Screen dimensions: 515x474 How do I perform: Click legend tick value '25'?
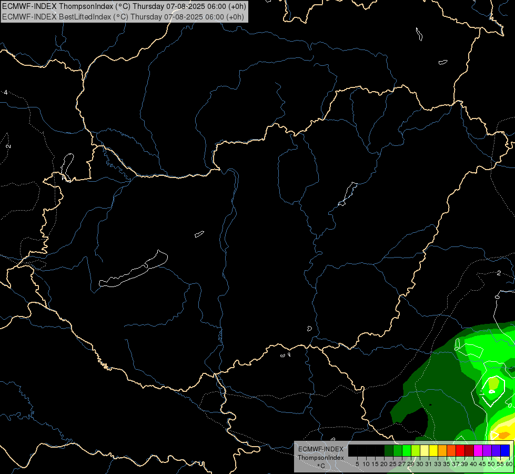[x=393, y=464]
